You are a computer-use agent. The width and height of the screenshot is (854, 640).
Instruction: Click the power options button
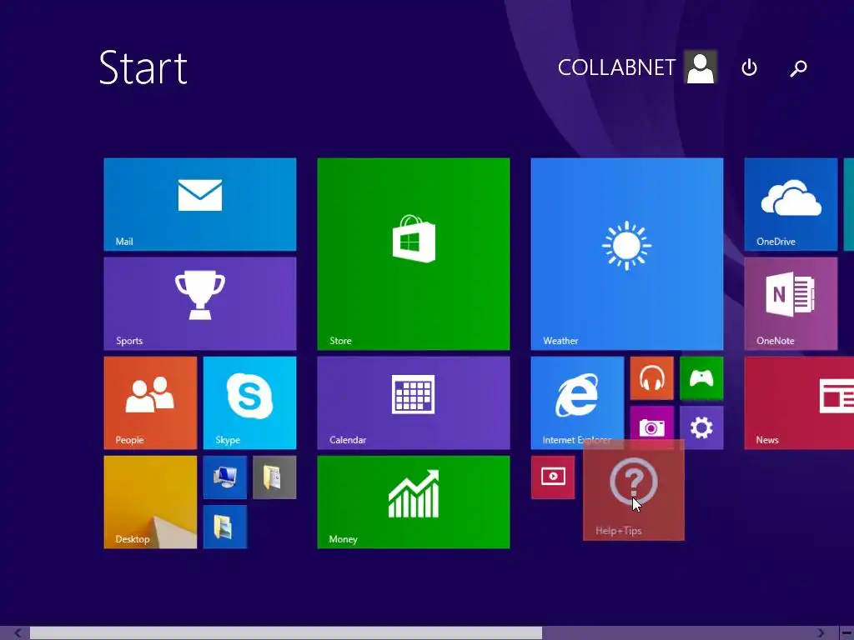pyautogui.click(x=750, y=67)
